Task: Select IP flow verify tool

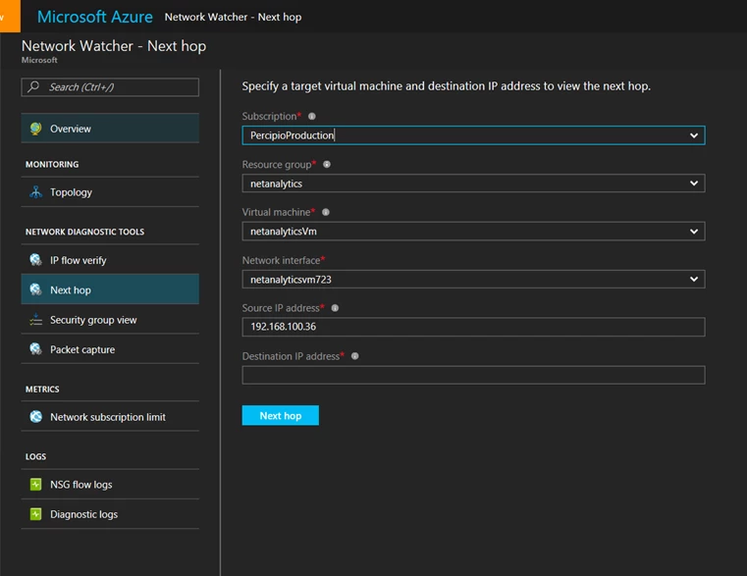Action: (110, 260)
